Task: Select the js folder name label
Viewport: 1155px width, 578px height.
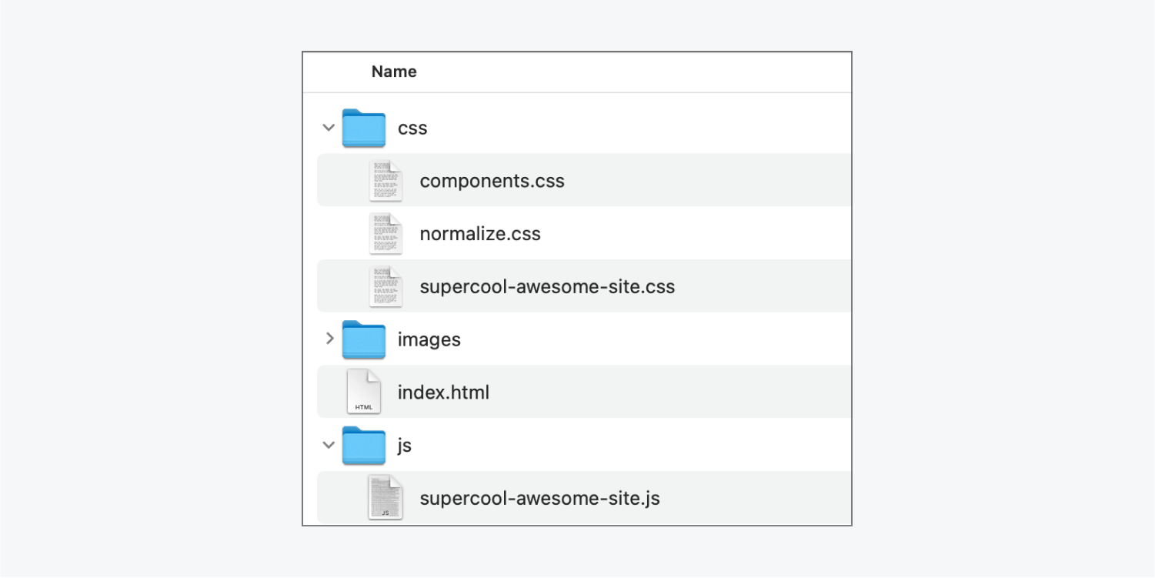Action: pos(405,446)
